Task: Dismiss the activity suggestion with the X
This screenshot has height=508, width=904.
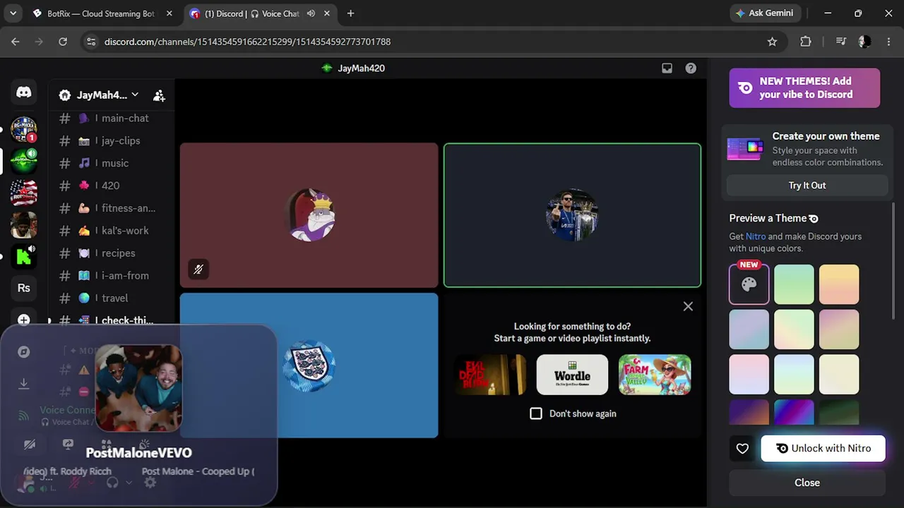Action: pyautogui.click(x=688, y=306)
